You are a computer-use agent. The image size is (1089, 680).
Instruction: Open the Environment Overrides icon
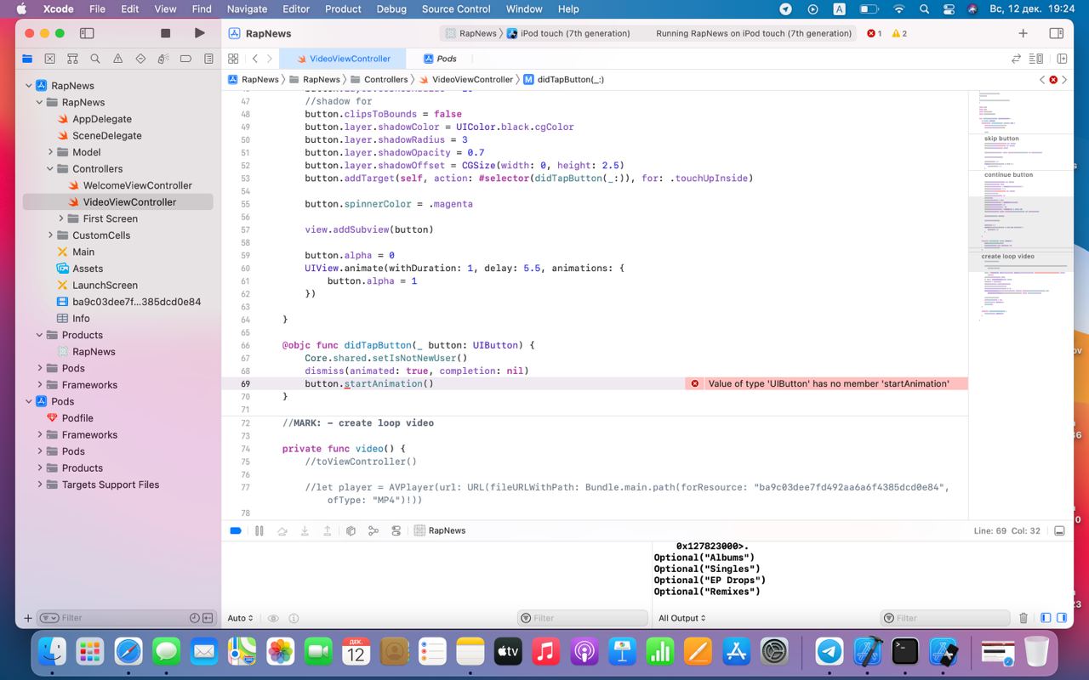(396, 530)
